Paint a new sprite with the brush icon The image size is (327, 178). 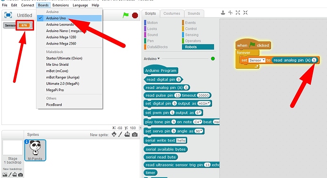(120, 134)
